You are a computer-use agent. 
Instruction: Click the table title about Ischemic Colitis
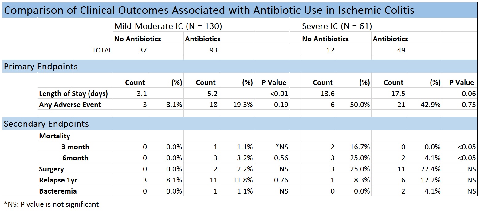coord(209,10)
